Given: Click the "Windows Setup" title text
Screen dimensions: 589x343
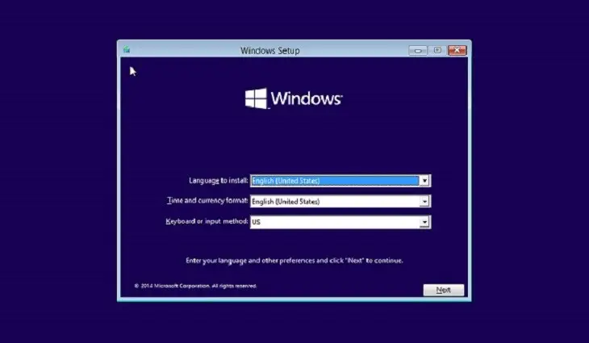Looking at the screenshot, I should pos(269,50).
